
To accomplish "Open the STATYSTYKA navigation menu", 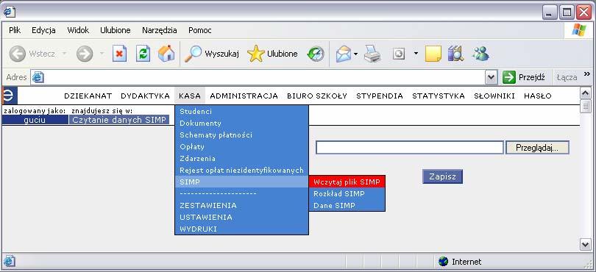I will click(x=439, y=96).
